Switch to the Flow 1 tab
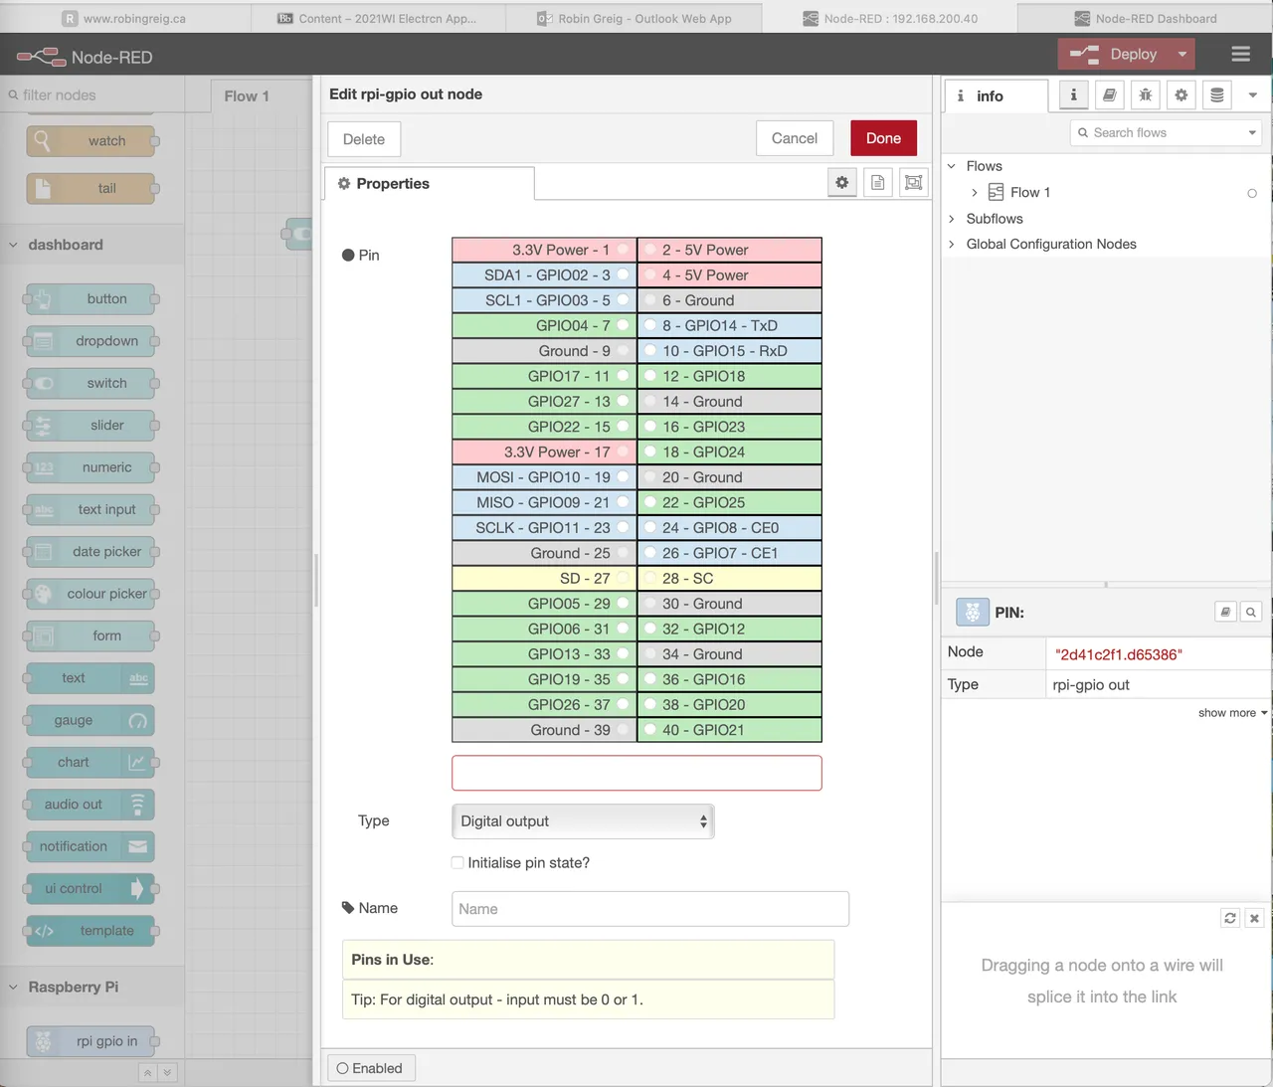1273x1087 pixels. [x=247, y=95]
